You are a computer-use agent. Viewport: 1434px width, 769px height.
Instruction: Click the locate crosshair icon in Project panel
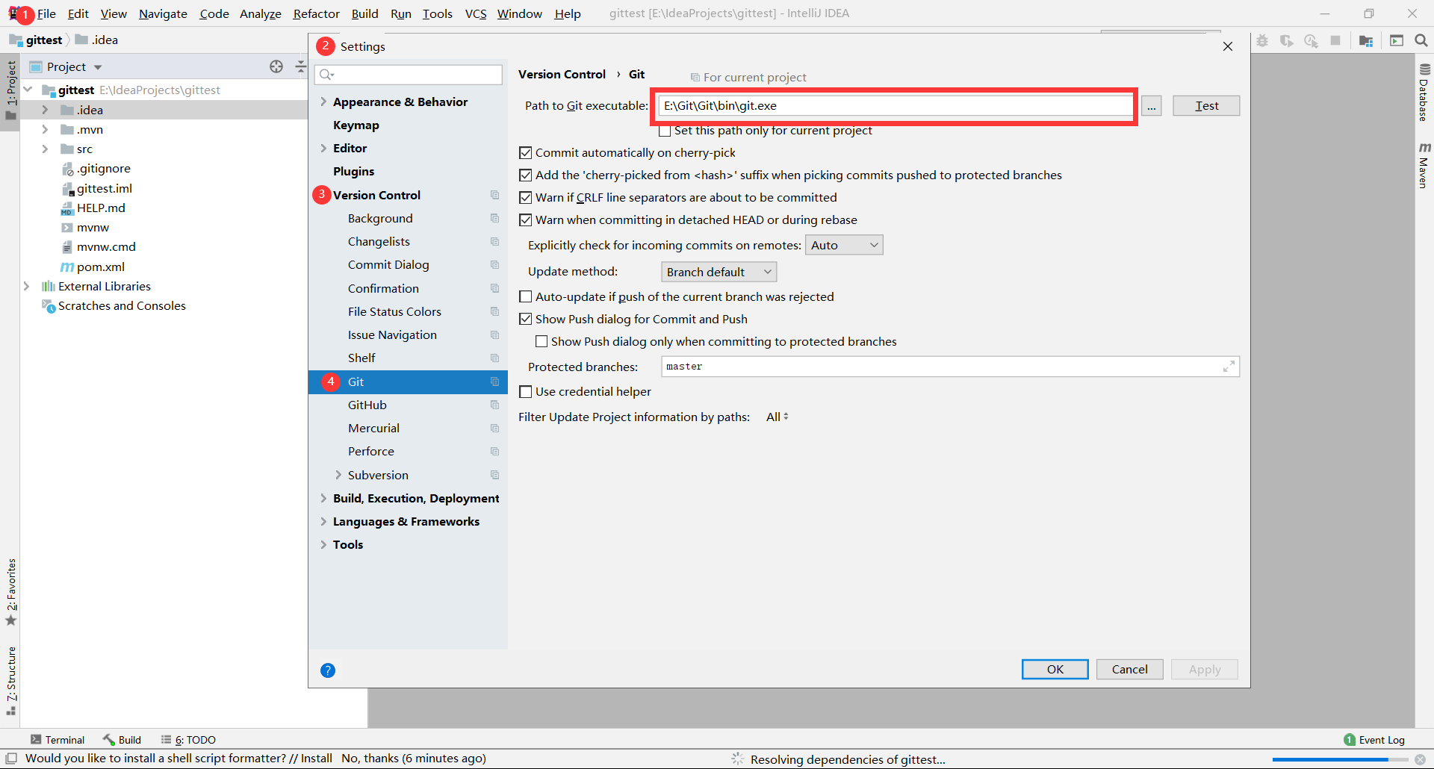(276, 66)
